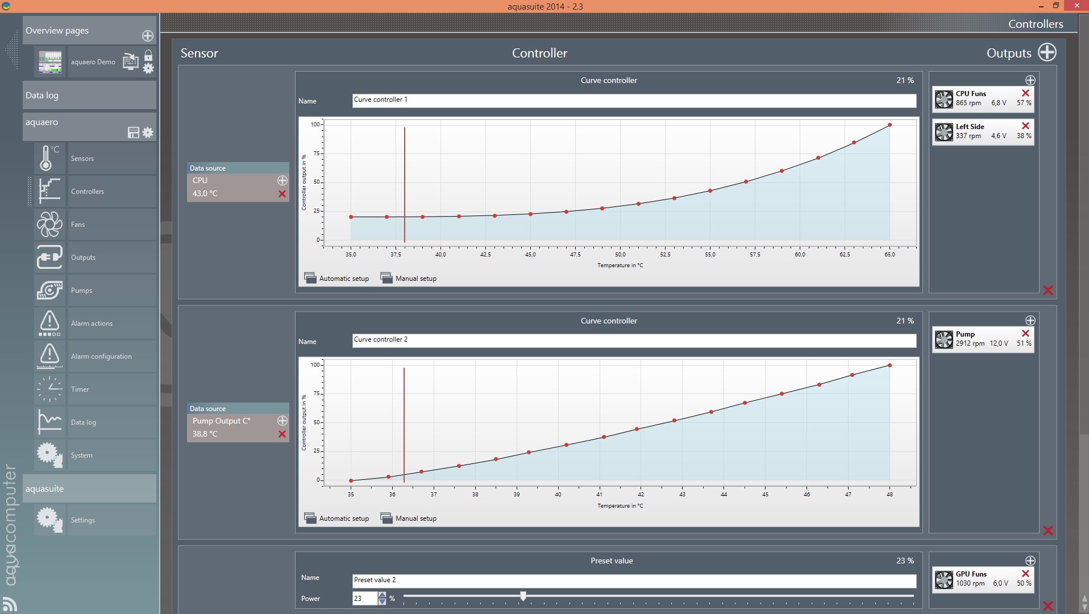Click the save icon in aquaero header
The width and height of the screenshot is (1089, 614).
point(134,132)
